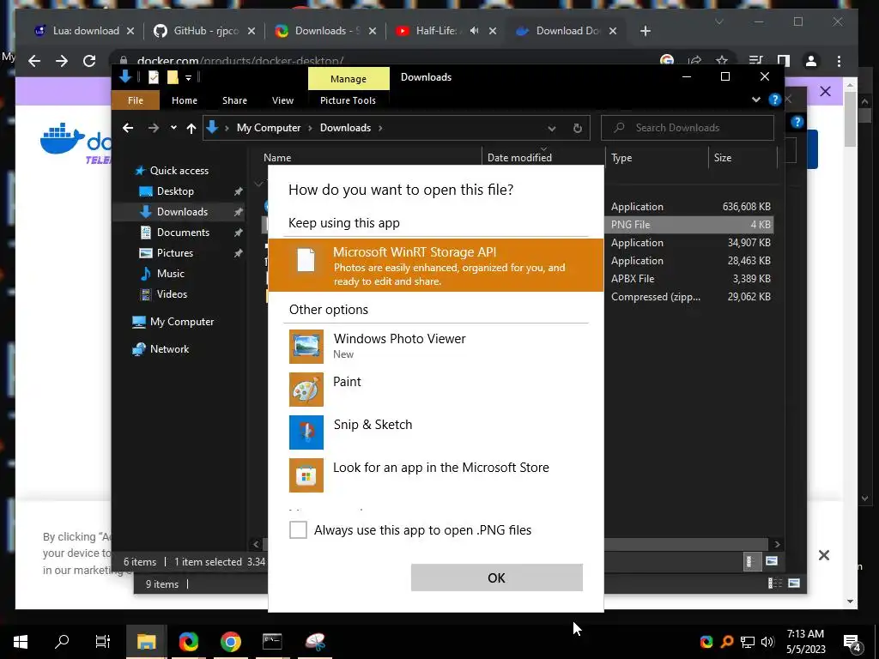Unmute the Half-Life tab via speaker icon
The height and width of the screenshot is (659, 879).
point(474,31)
